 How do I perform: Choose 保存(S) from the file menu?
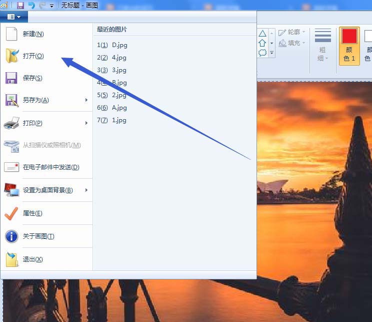(x=47, y=78)
